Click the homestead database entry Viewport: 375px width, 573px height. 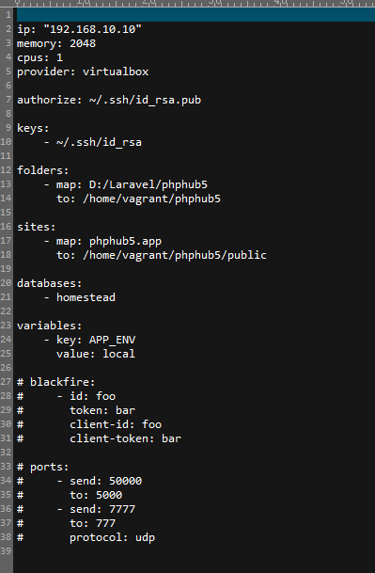coord(86,297)
